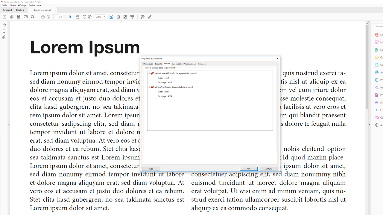The width and height of the screenshot is (383, 215).
Task: Click the highlighter pen icon
Action: click(x=150, y=17)
